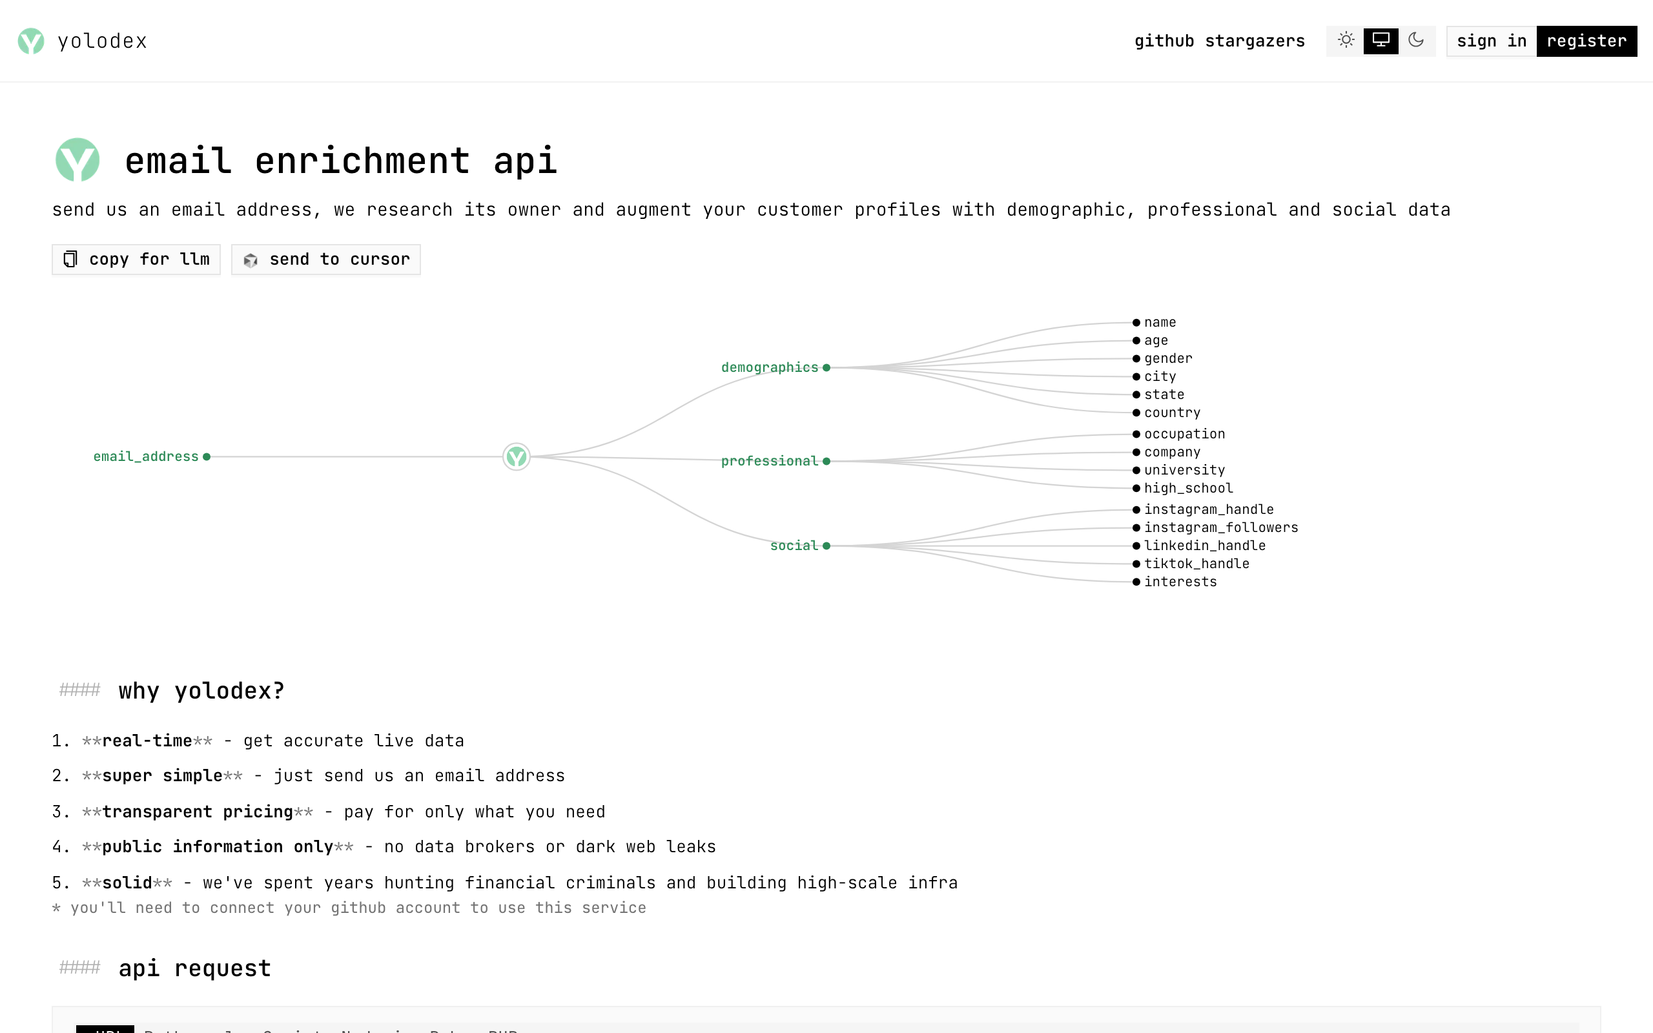
Task: Click the #### anchor before api request
Action: coord(79,967)
